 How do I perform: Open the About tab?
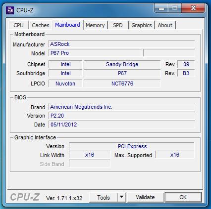click(x=165, y=25)
